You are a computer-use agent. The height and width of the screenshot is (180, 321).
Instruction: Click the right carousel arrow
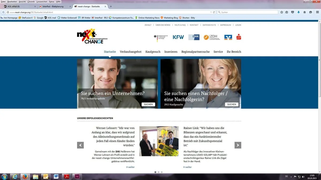[x=238, y=145]
